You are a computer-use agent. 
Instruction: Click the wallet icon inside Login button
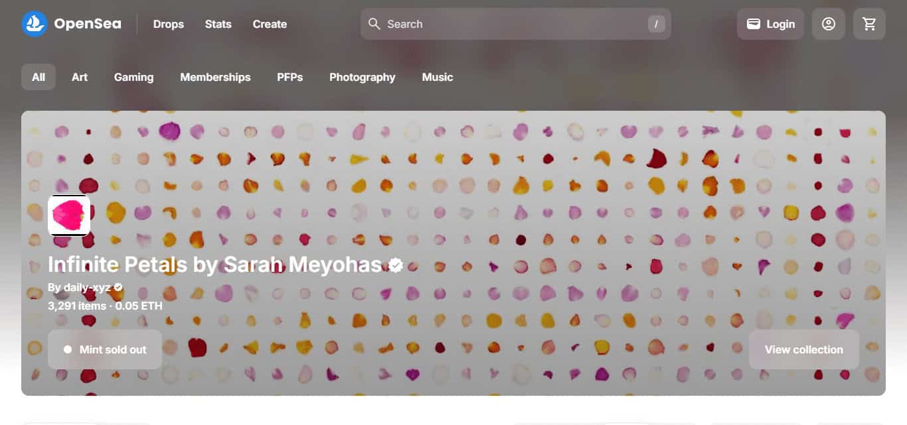click(x=754, y=24)
